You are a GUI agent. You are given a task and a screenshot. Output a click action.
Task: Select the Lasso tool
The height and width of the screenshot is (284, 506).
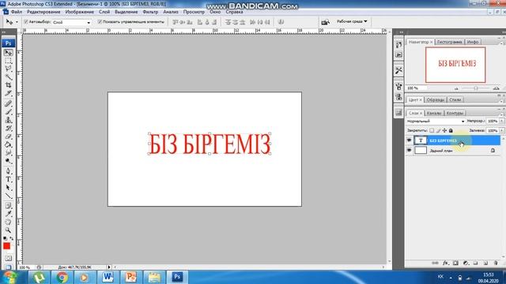point(9,69)
